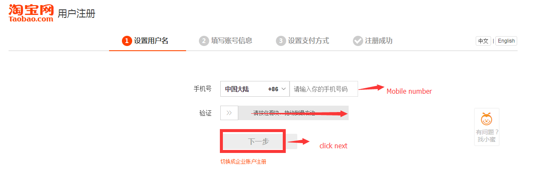Select the 注册成功 step tab

tap(373, 41)
